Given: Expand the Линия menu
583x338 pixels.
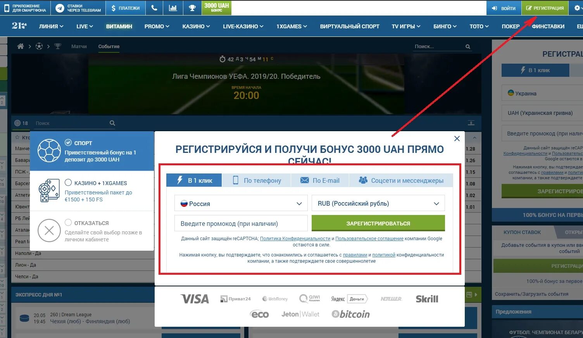Looking at the screenshot, I should click(x=51, y=26).
